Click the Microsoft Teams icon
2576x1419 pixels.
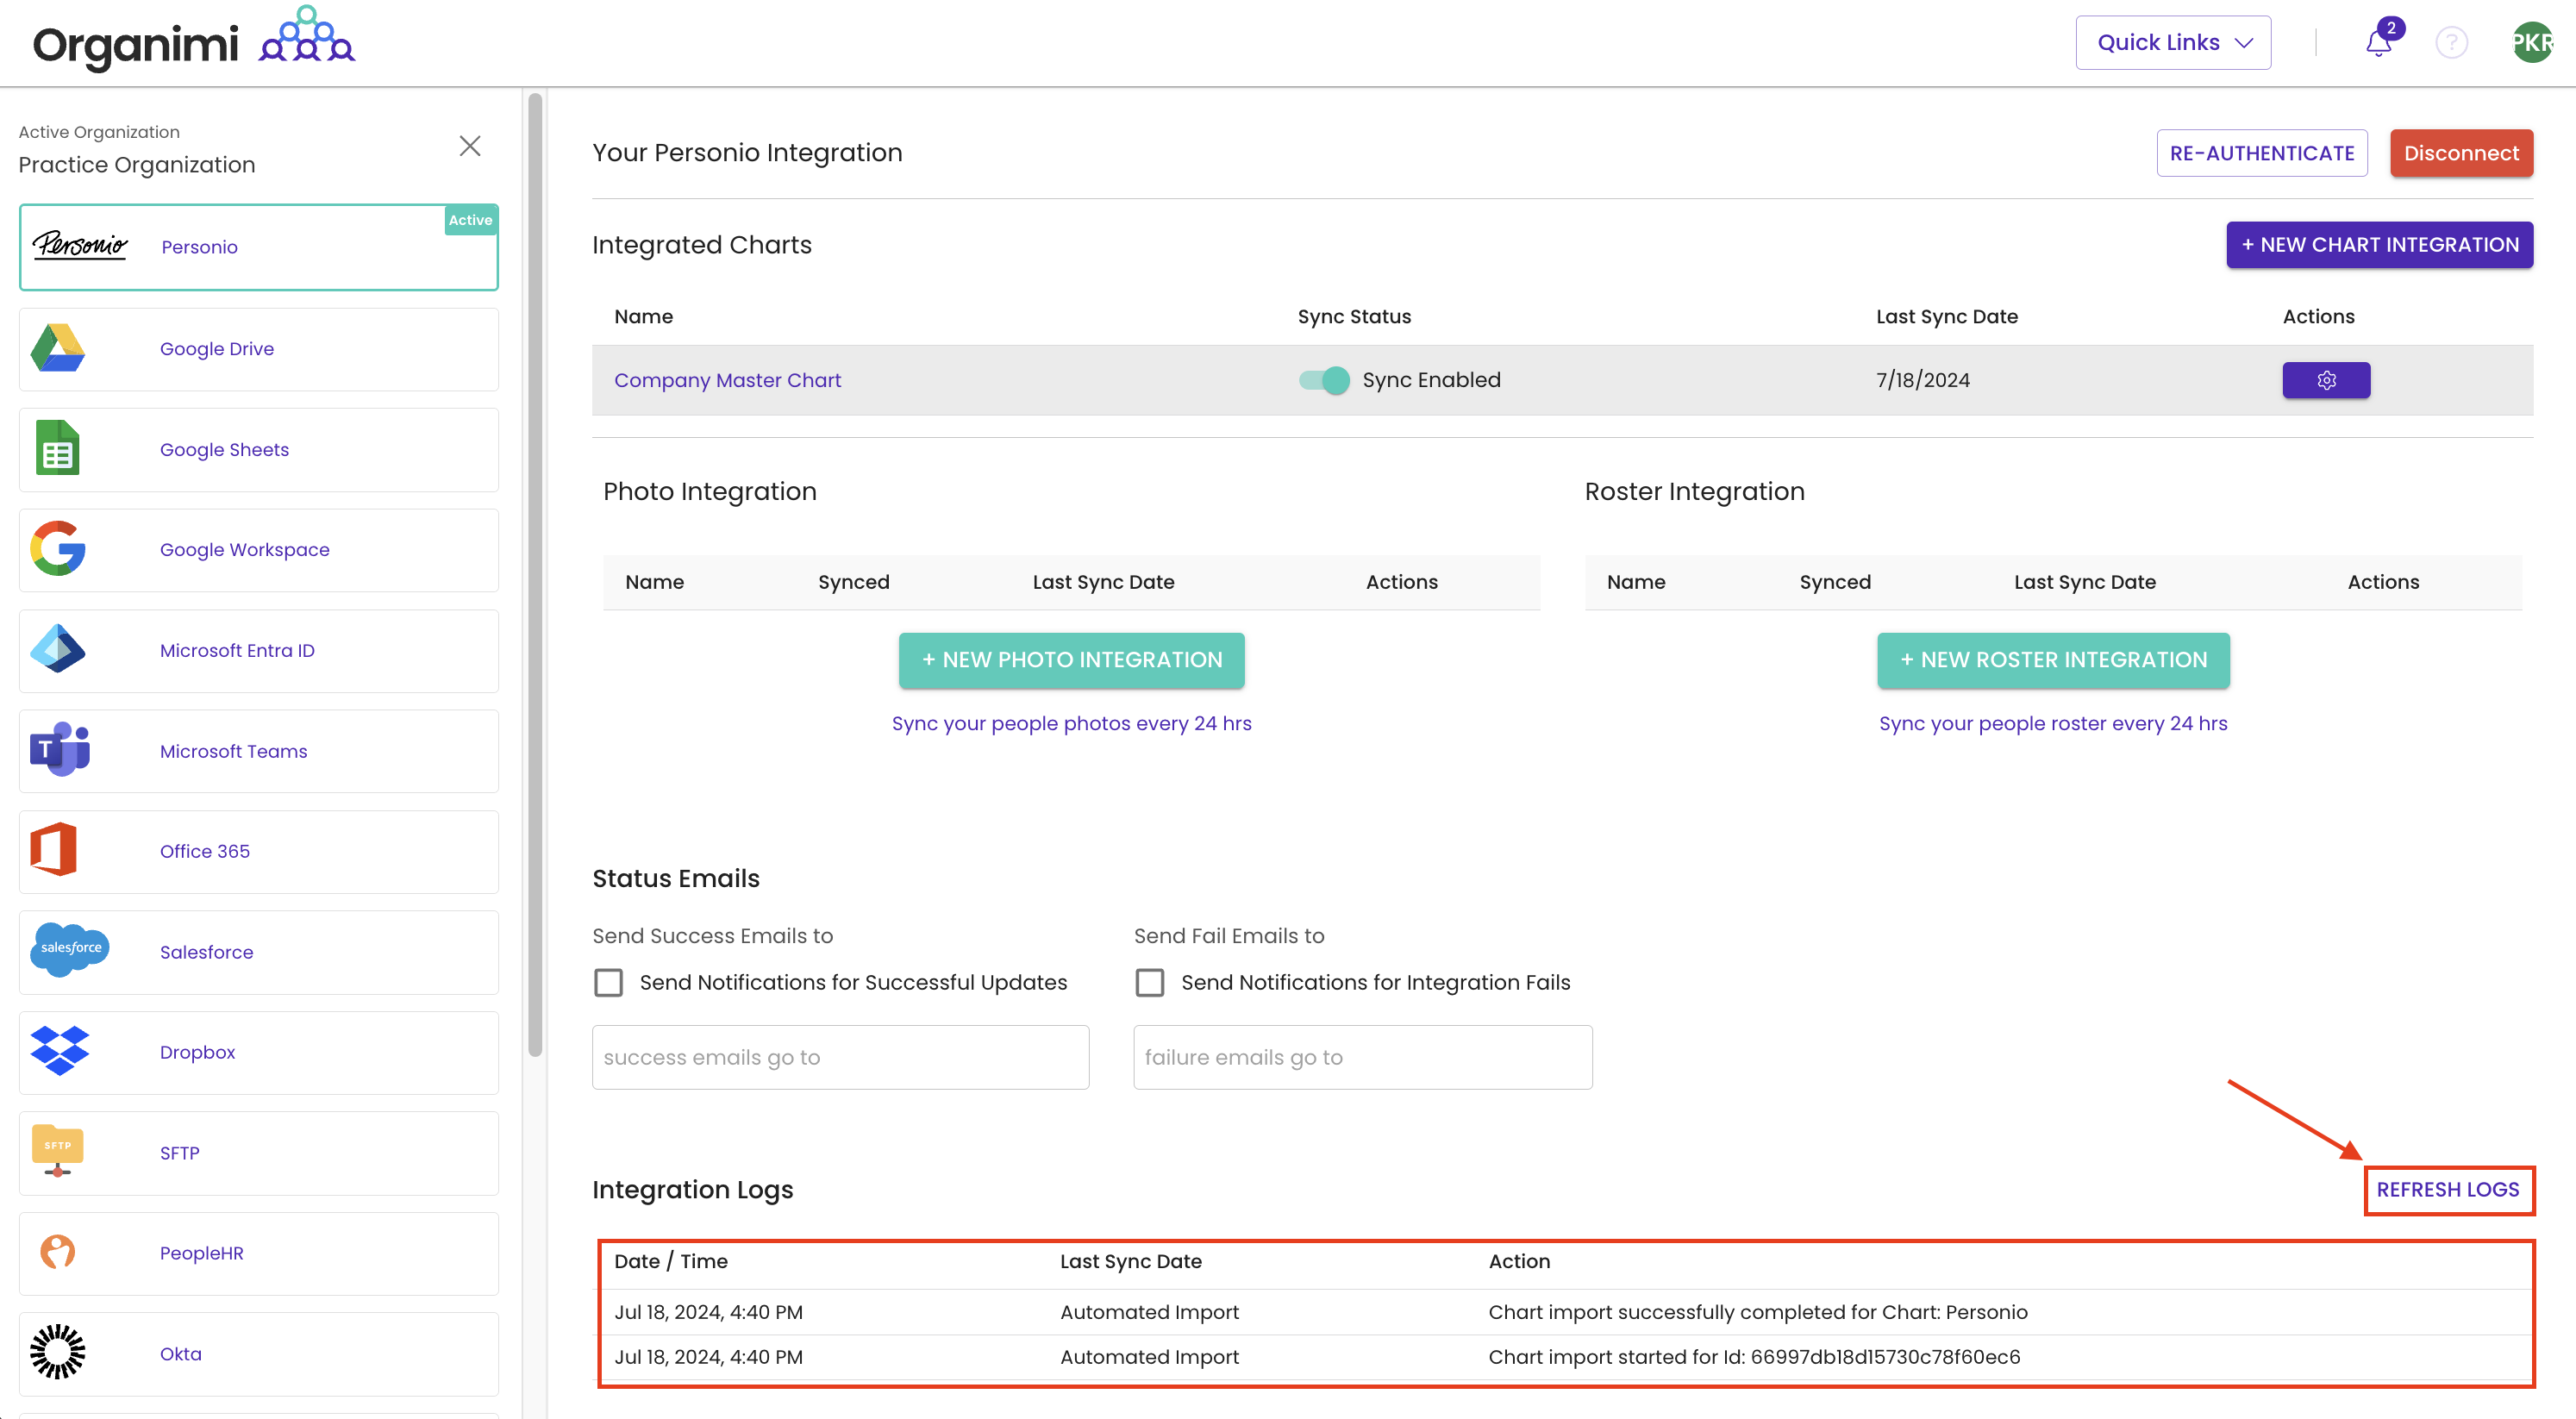[59, 749]
